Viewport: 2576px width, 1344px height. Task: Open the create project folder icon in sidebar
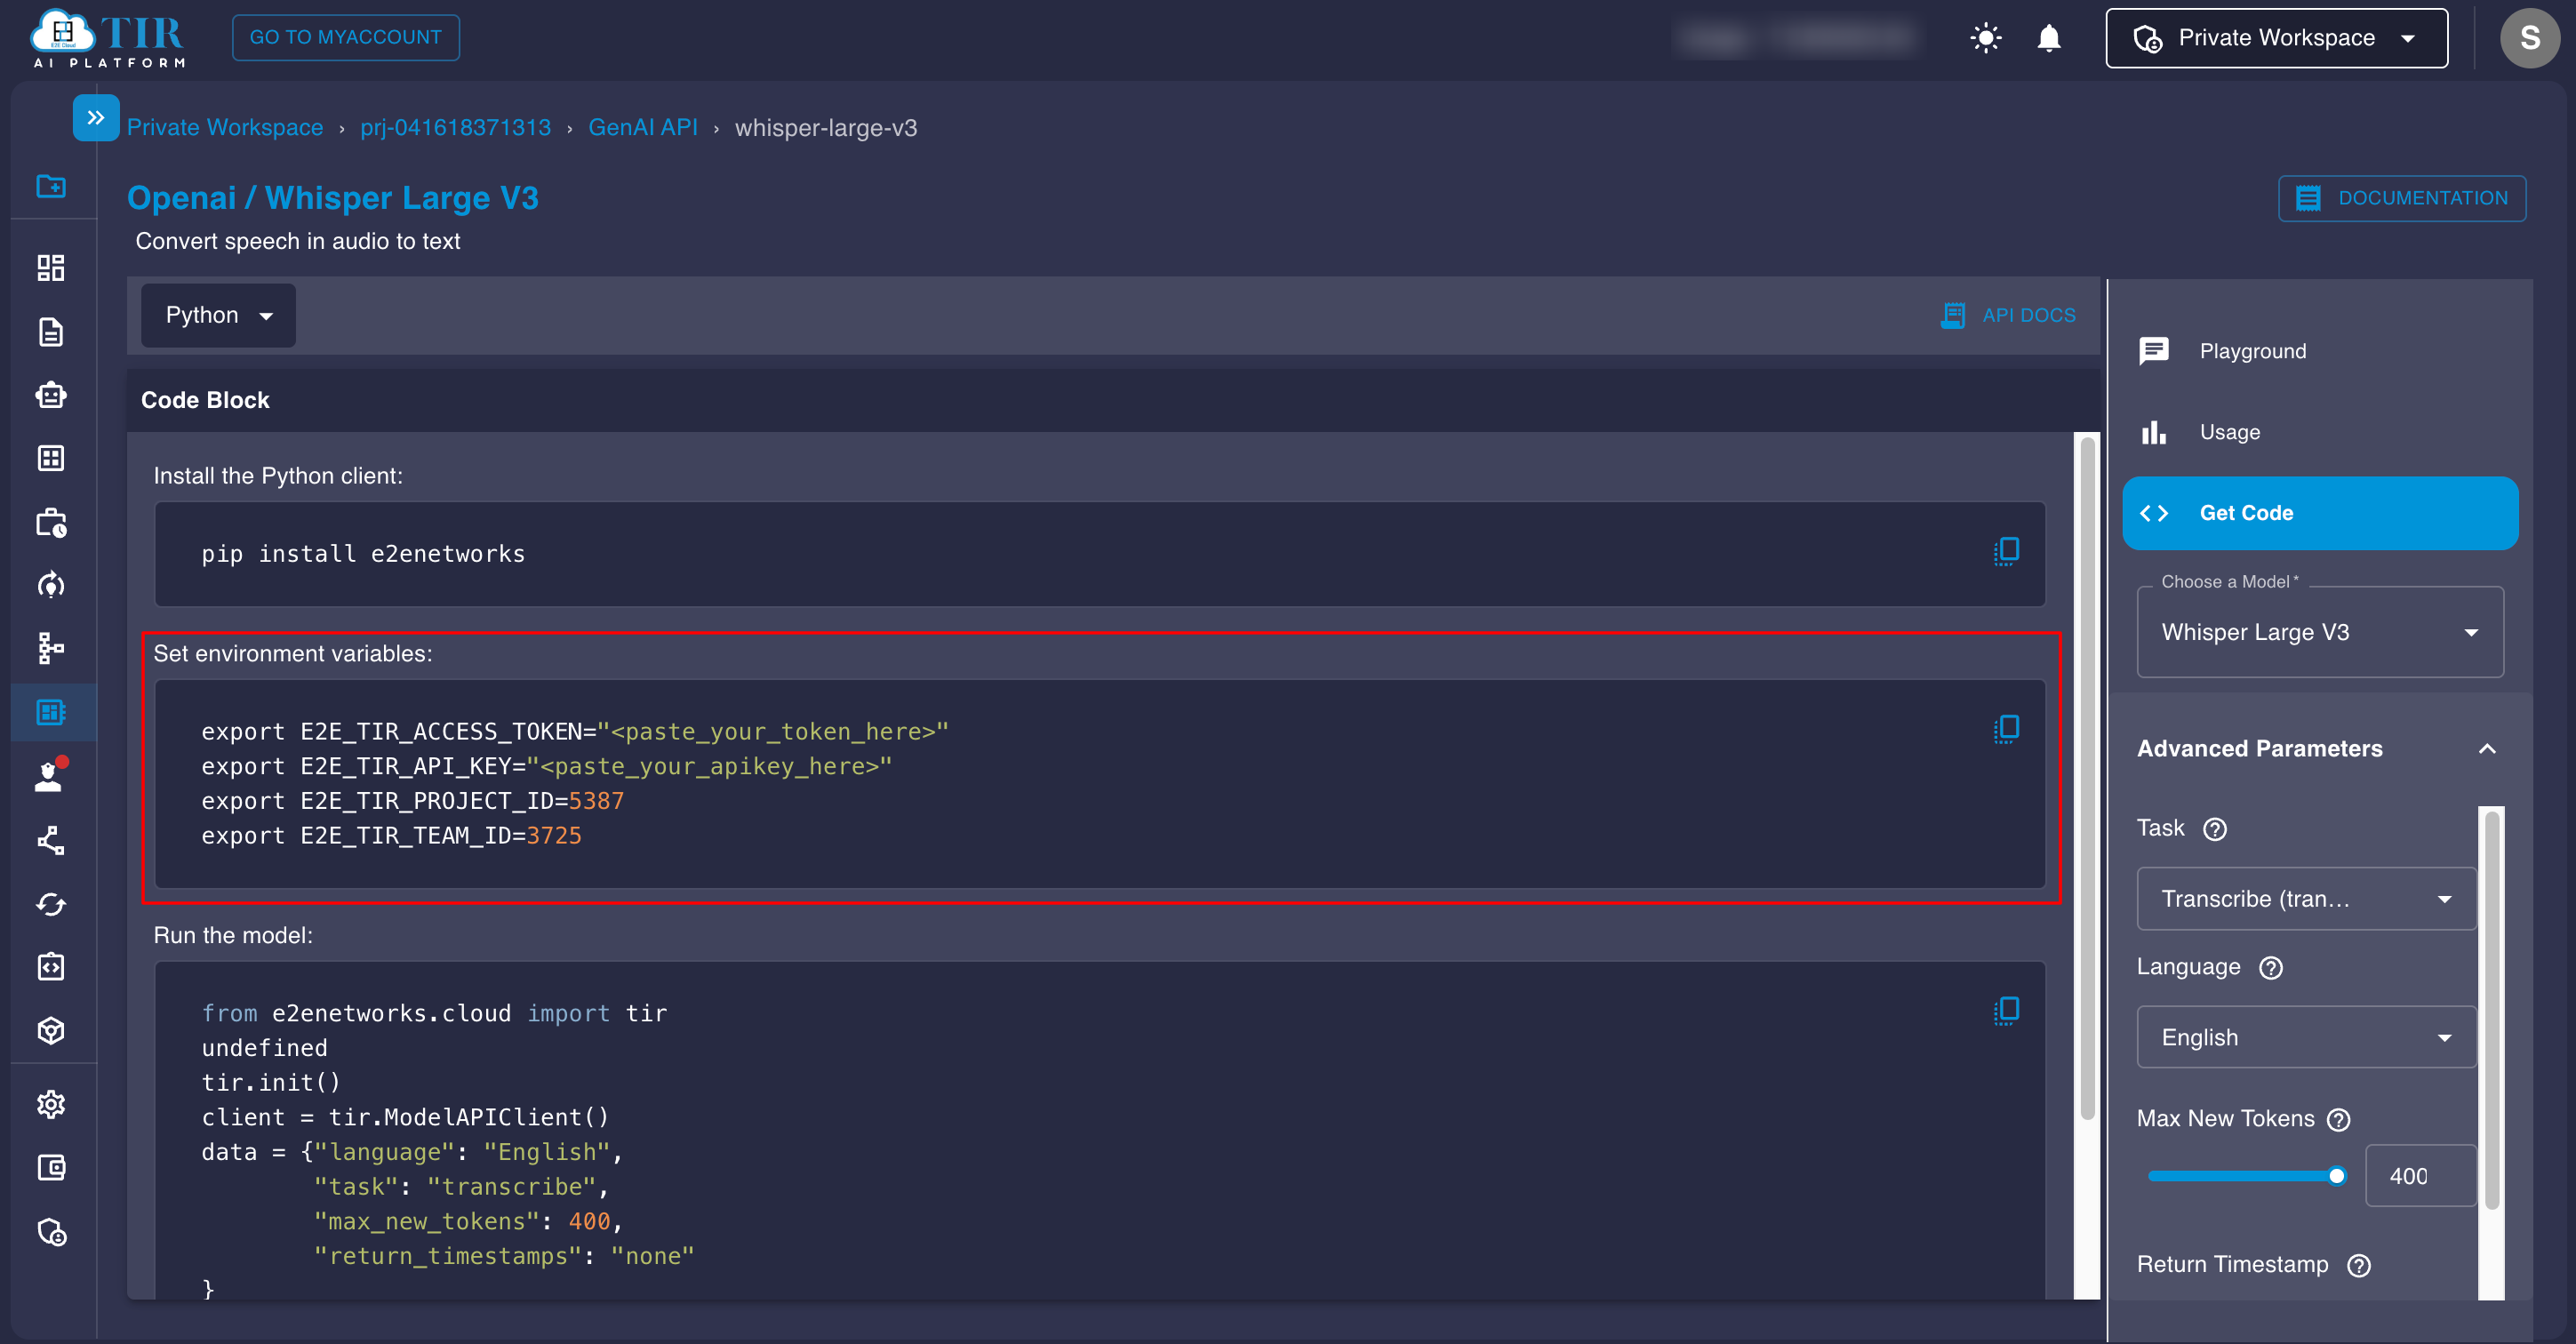click(x=51, y=186)
